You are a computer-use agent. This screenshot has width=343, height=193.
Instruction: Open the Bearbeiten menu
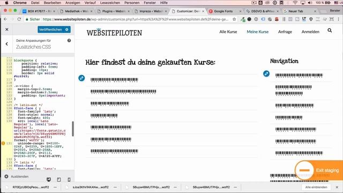[53, 3]
